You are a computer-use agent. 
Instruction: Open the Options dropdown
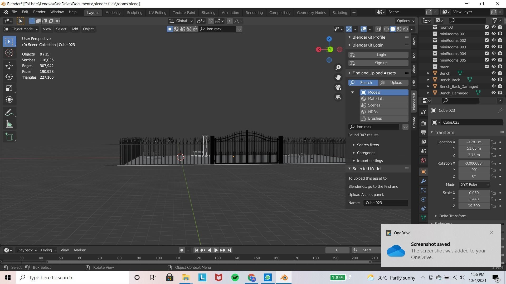[405, 21]
